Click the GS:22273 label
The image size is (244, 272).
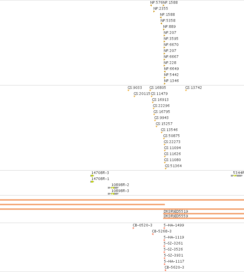(x=172, y=142)
